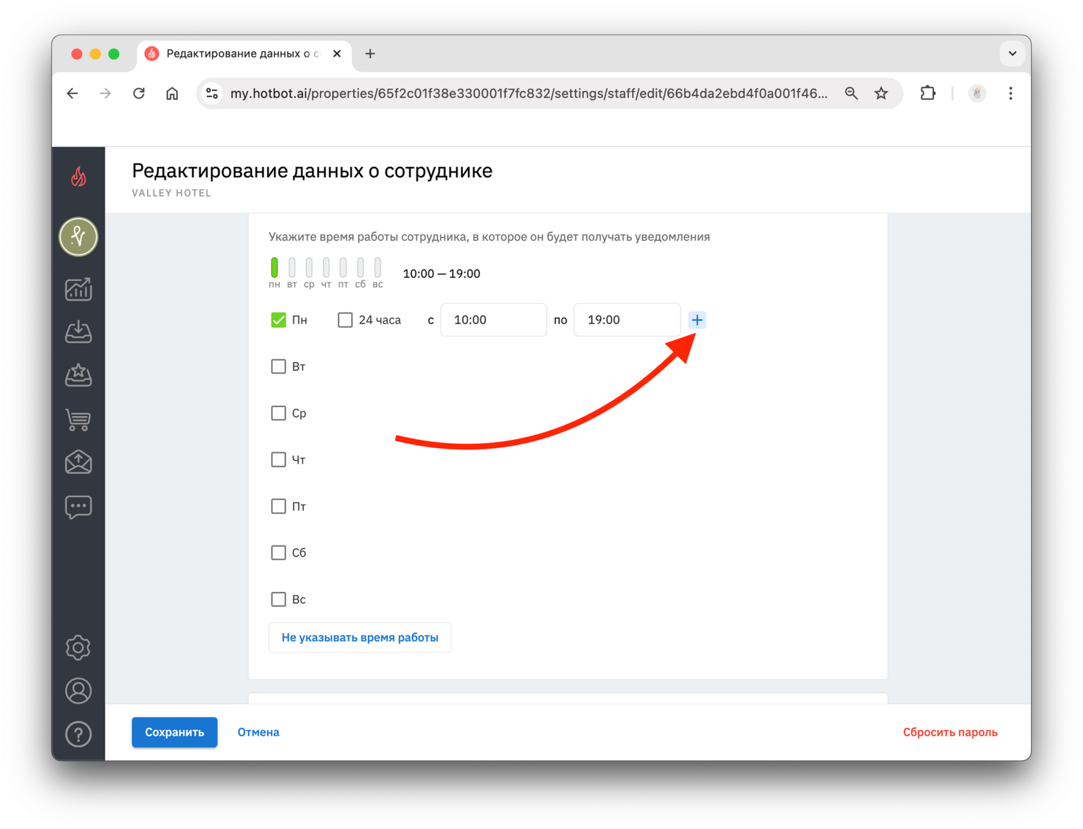Click Не указывать время работы button
1083x829 pixels.
[360, 638]
